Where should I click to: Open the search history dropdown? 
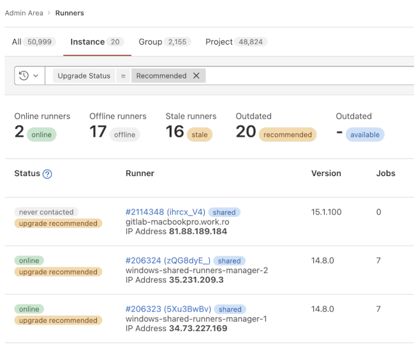coord(29,75)
